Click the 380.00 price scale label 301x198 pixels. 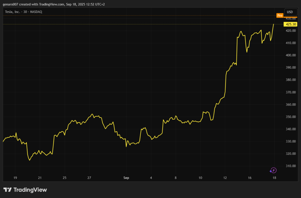point(290,80)
